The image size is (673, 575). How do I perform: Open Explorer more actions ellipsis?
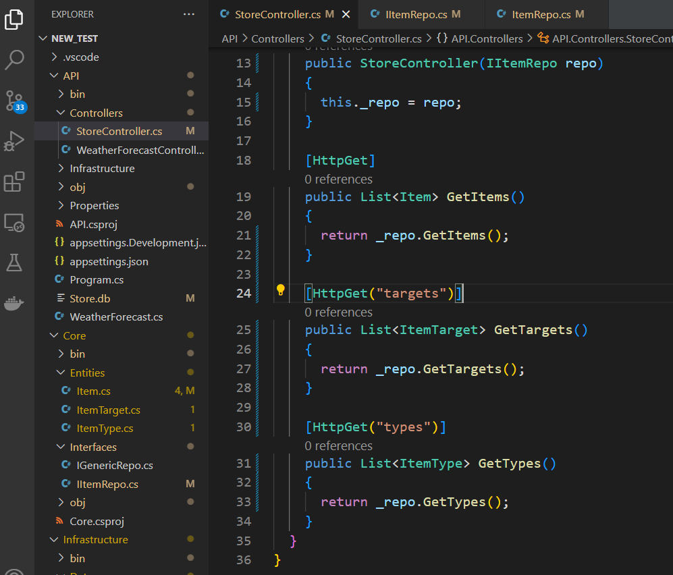189,14
